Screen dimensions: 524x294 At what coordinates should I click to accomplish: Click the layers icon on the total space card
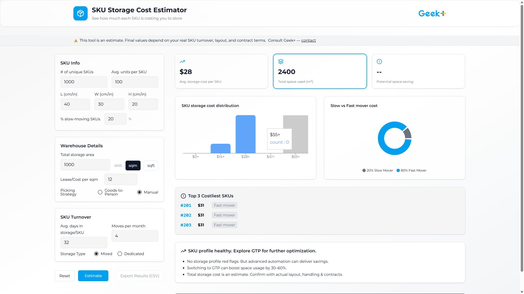[281, 62]
